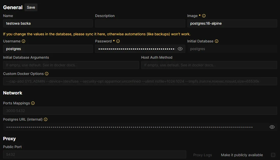Click the info icon beside Username label
This screenshot has width=280, height=160.
tap(23, 41)
